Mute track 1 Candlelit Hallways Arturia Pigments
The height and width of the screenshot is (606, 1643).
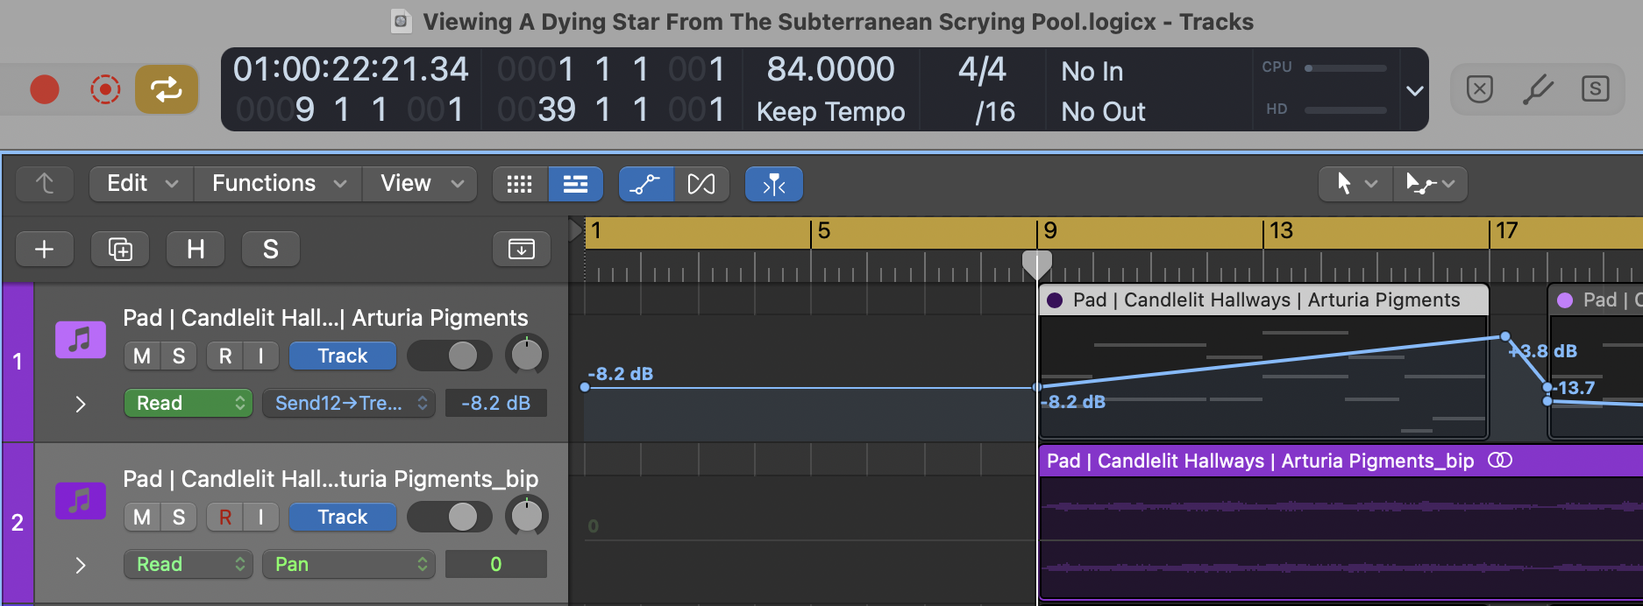142,356
